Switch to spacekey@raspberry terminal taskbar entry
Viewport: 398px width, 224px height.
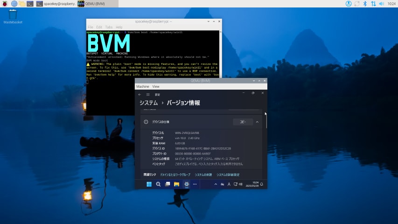[x=56, y=4]
